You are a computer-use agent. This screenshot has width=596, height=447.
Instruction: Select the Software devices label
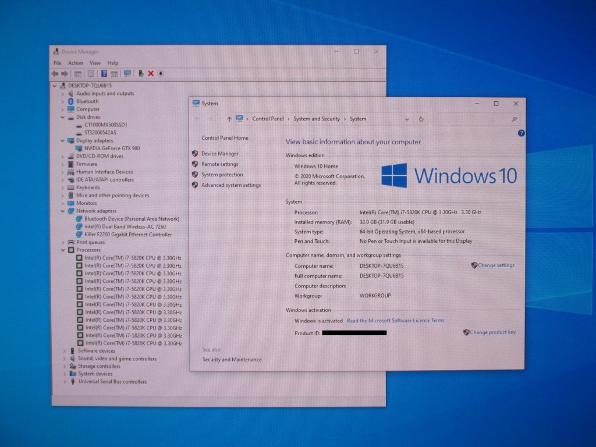pyautogui.click(x=97, y=351)
